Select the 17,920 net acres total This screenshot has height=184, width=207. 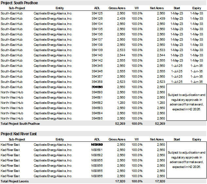click(x=160, y=181)
